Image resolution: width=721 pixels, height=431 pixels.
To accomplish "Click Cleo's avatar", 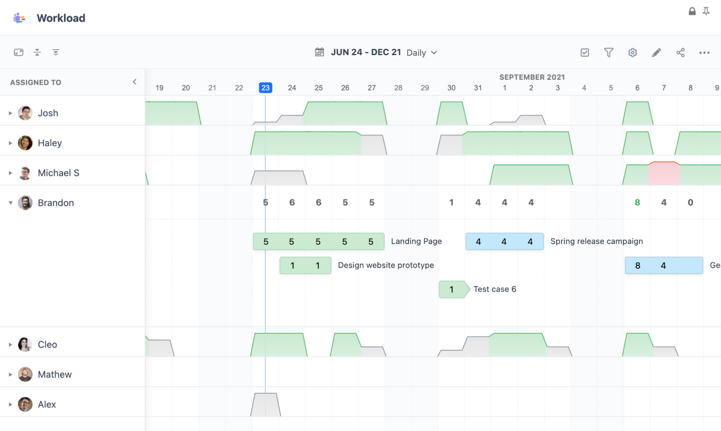I will tap(25, 344).
